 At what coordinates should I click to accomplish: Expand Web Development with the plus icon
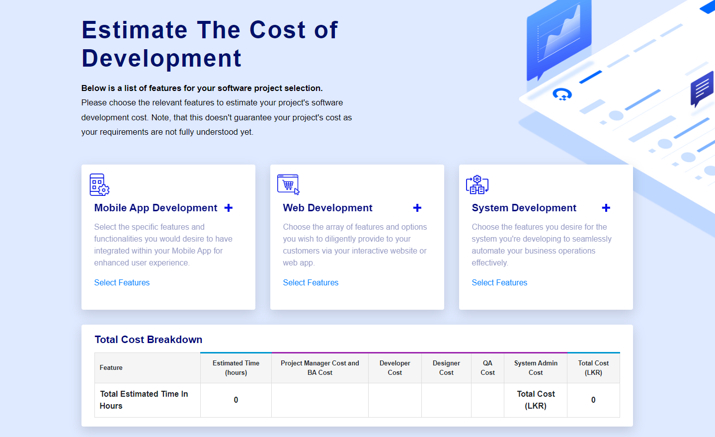[x=417, y=208]
